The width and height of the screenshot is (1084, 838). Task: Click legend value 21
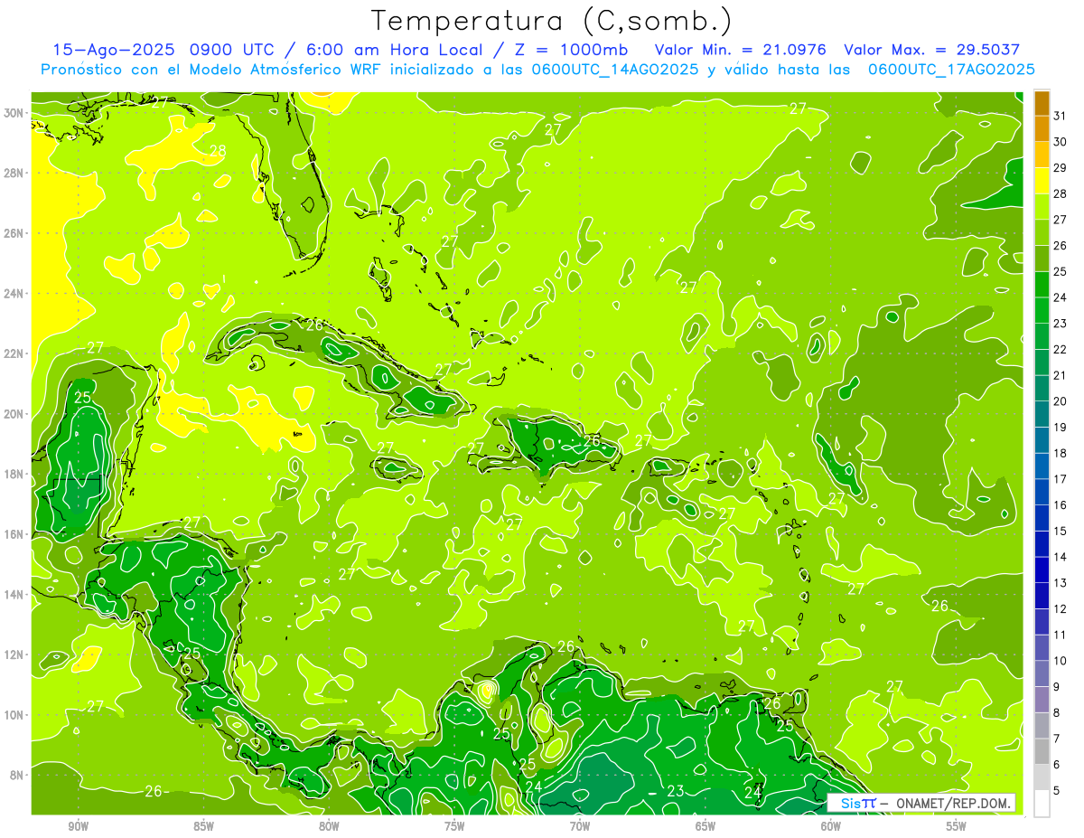[1060, 375]
